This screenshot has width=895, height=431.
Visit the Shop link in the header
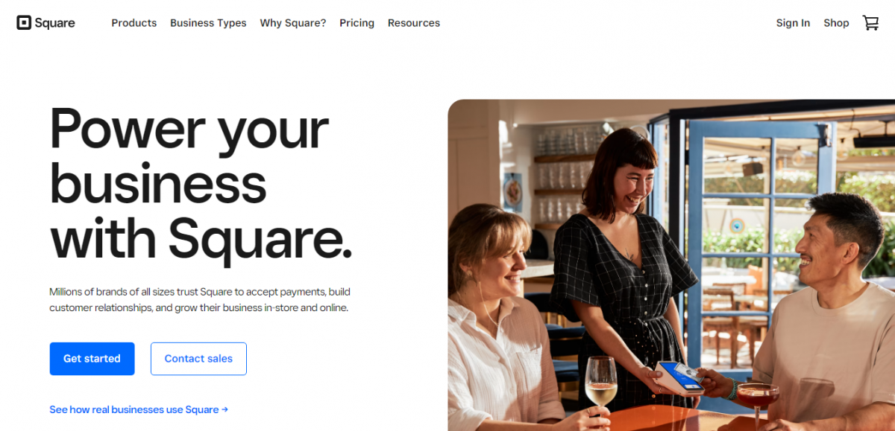(836, 23)
